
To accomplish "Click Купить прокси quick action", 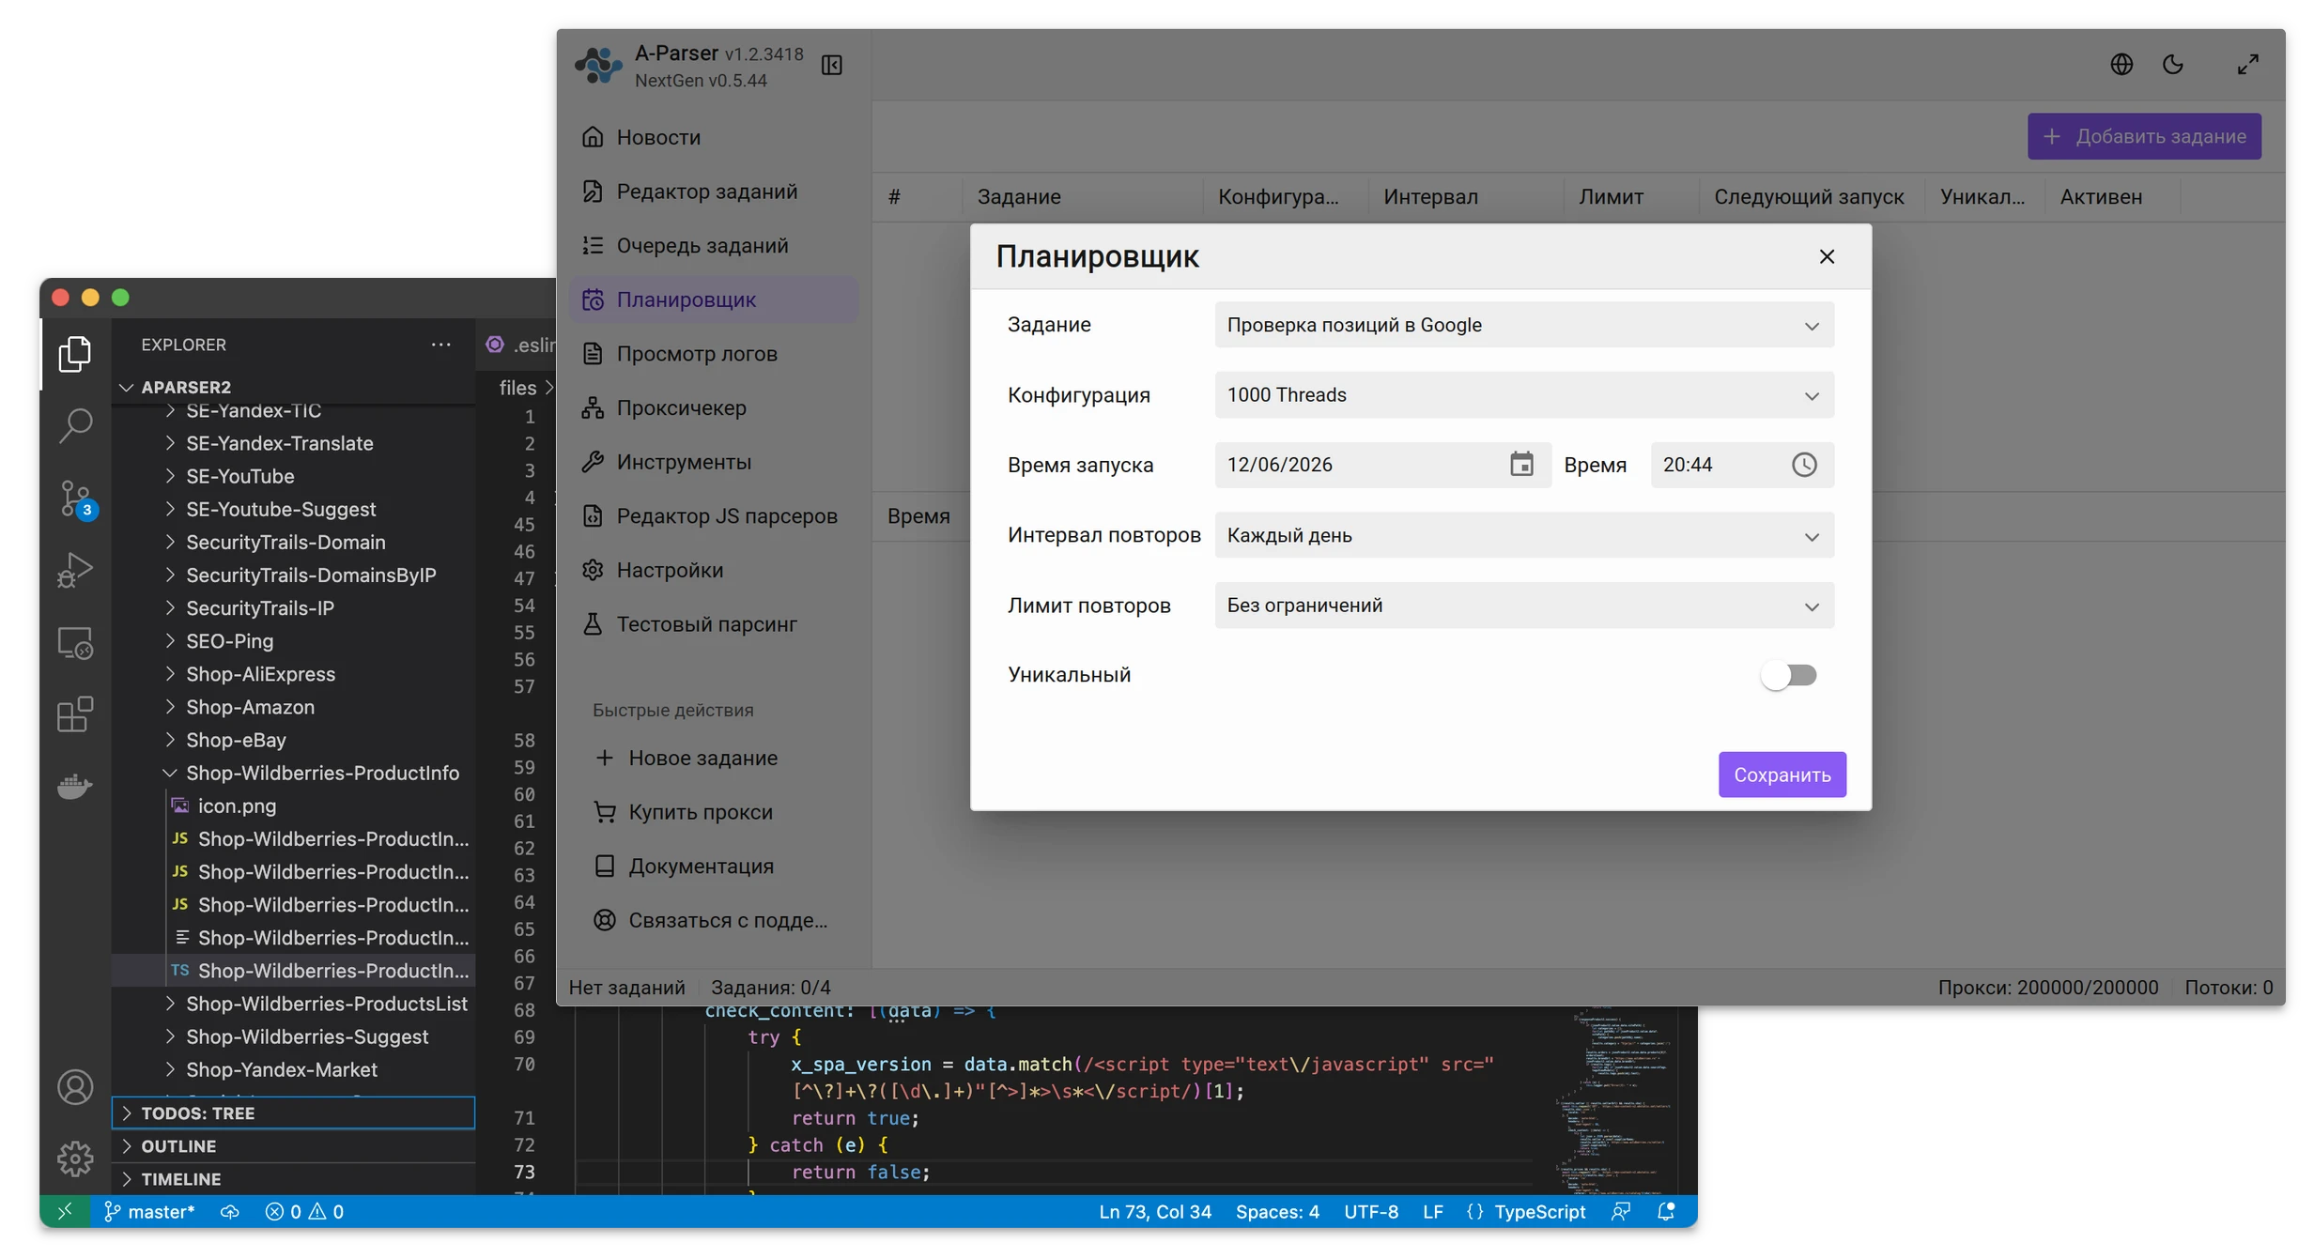I will tap(684, 812).
